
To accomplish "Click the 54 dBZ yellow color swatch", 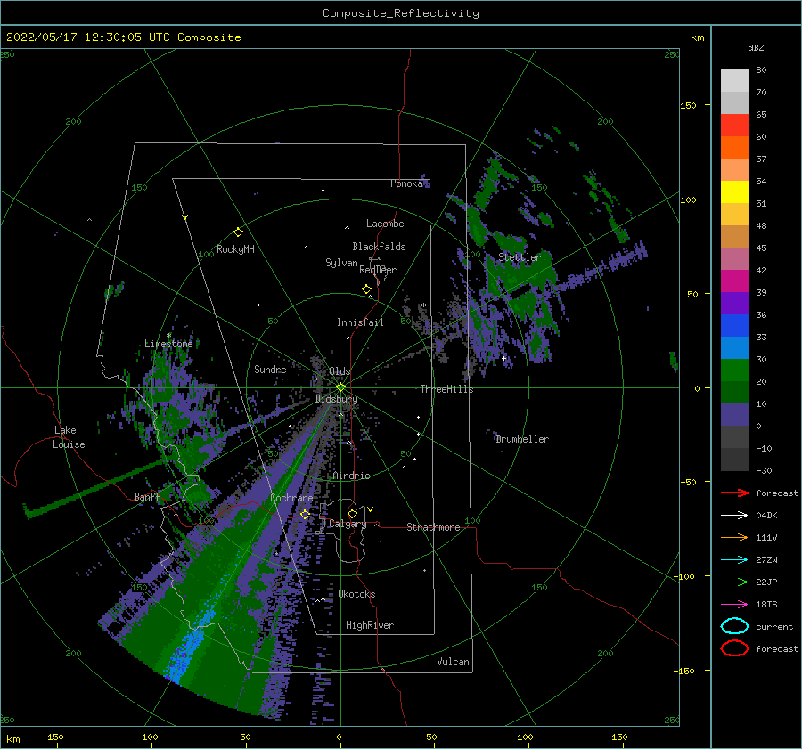I will 734,192.
